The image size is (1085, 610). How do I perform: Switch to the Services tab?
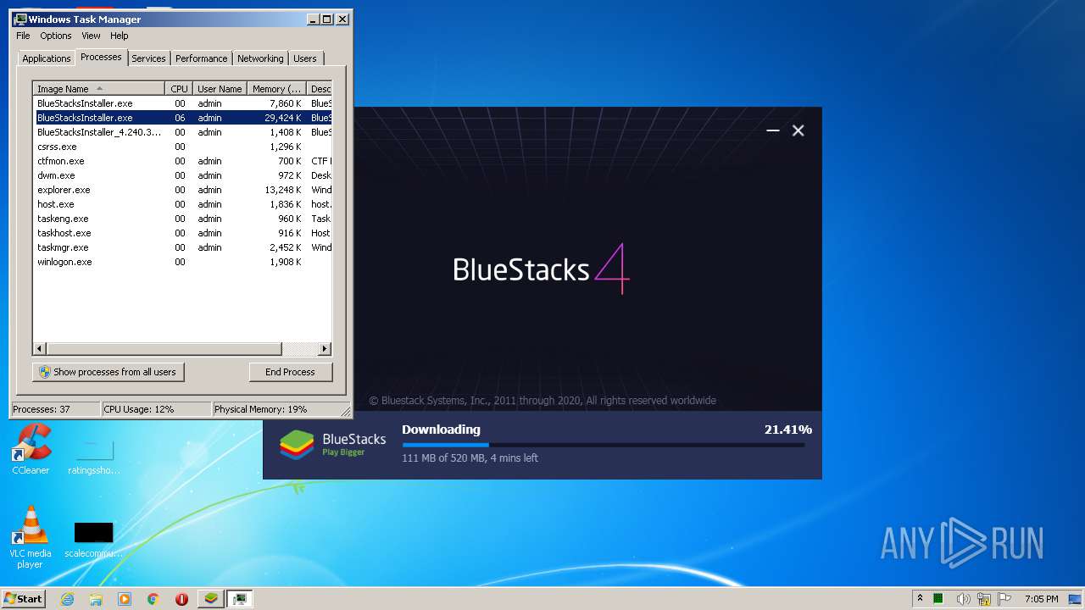(x=148, y=58)
